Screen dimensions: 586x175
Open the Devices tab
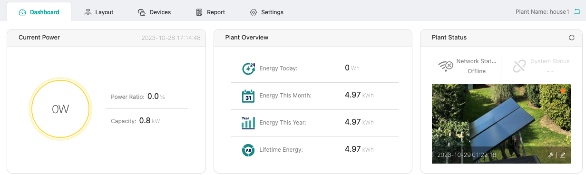(x=154, y=12)
